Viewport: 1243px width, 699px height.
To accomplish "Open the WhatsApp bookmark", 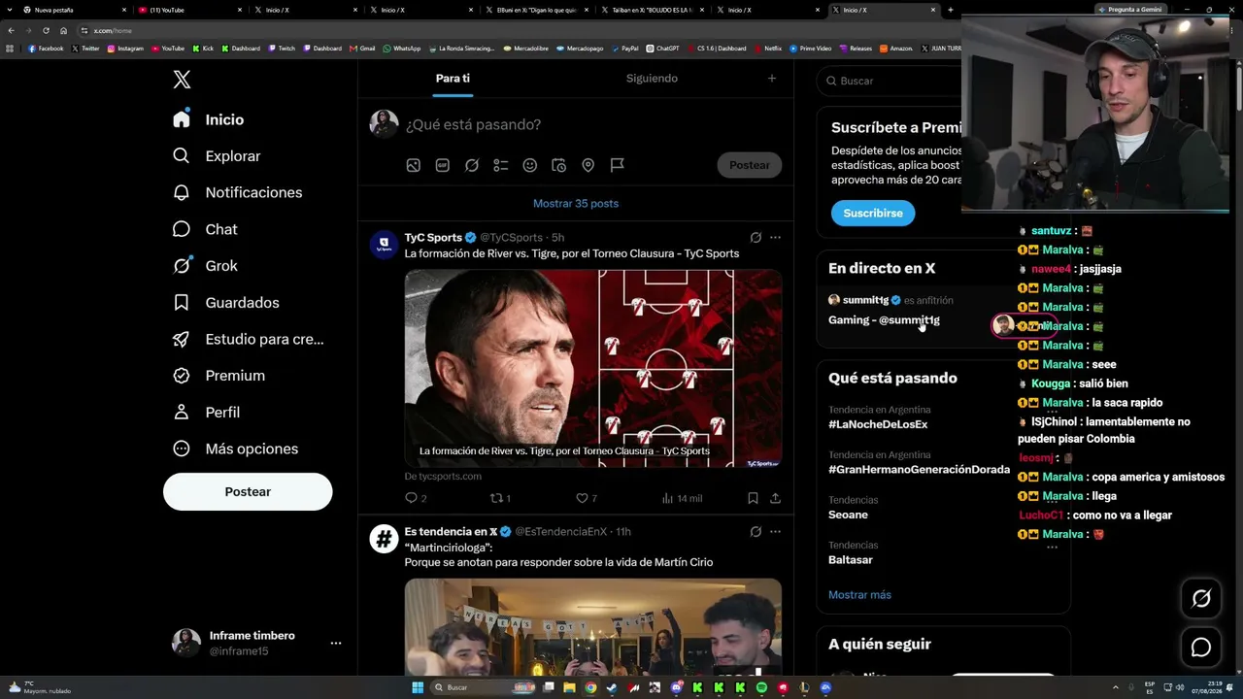I will tap(402, 49).
